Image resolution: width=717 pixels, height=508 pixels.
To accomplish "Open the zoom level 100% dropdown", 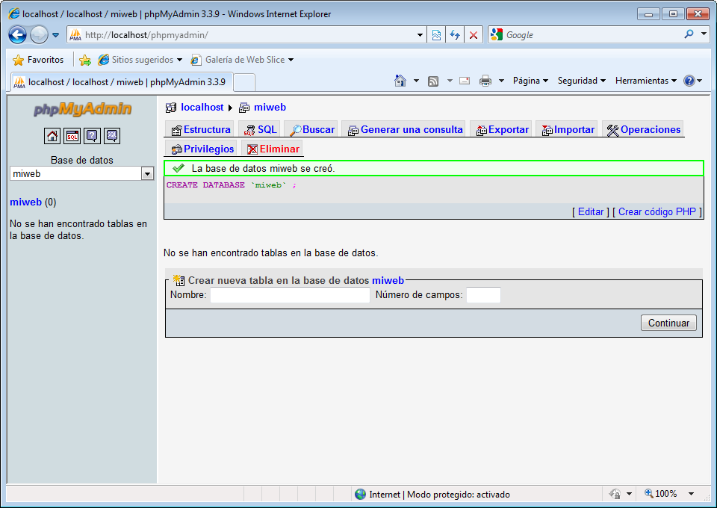I will coord(691,494).
